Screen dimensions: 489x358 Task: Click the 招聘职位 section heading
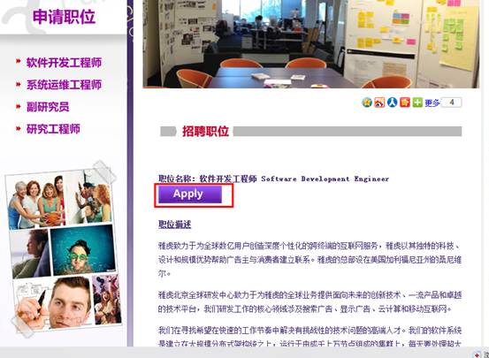click(x=205, y=132)
